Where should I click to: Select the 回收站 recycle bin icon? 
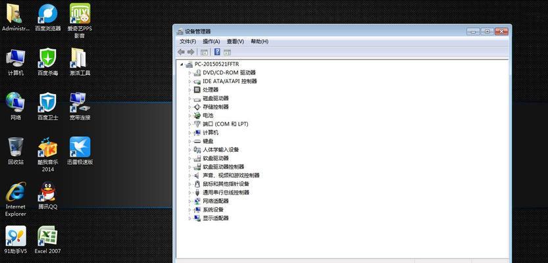tap(15, 151)
